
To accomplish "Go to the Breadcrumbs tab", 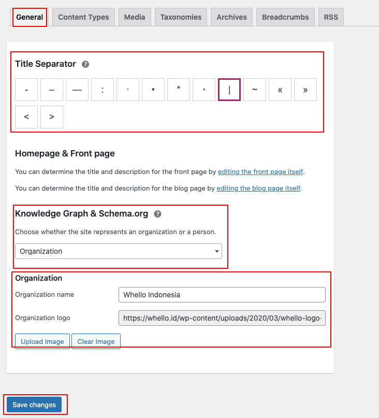I will 285,17.
